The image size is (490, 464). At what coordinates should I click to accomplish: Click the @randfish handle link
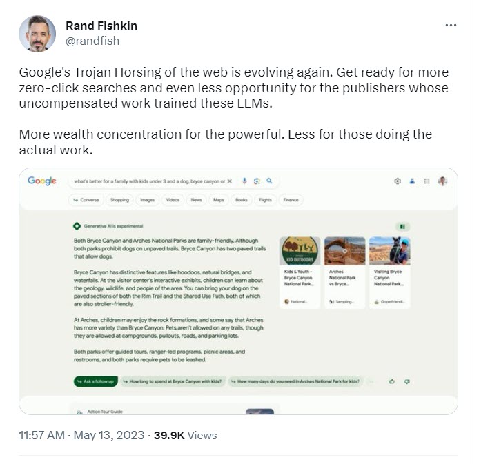click(92, 41)
